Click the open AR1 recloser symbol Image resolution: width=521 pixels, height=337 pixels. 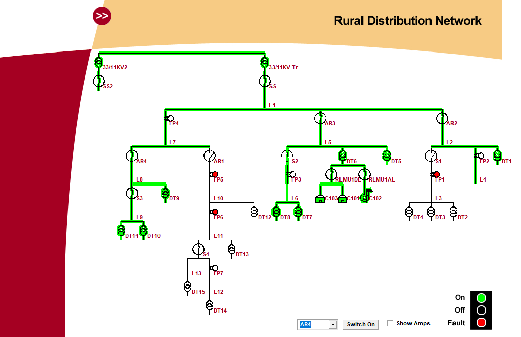210,155
